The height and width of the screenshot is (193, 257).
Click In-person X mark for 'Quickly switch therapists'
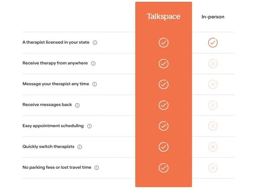tap(213, 147)
